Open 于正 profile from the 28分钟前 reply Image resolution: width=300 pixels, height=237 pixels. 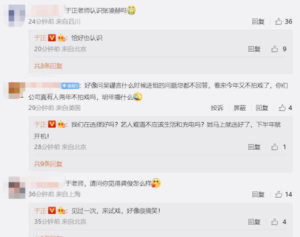tap(40, 124)
